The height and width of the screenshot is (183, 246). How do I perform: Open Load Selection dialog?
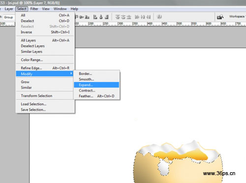(x=45, y=104)
